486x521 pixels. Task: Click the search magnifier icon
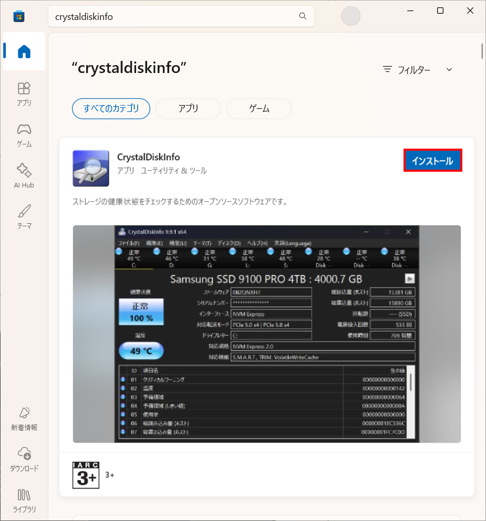[303, 16]
